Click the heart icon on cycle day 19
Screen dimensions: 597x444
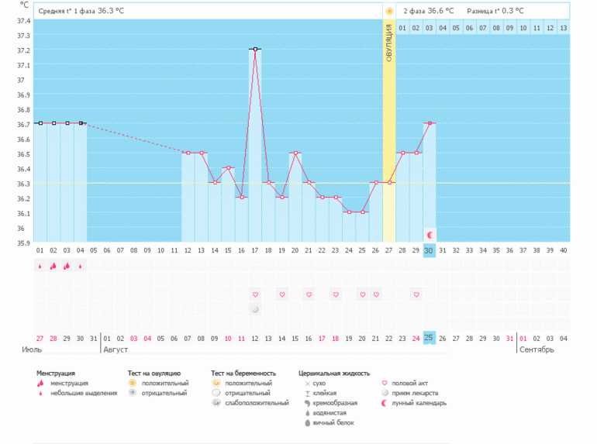[282, 294]
